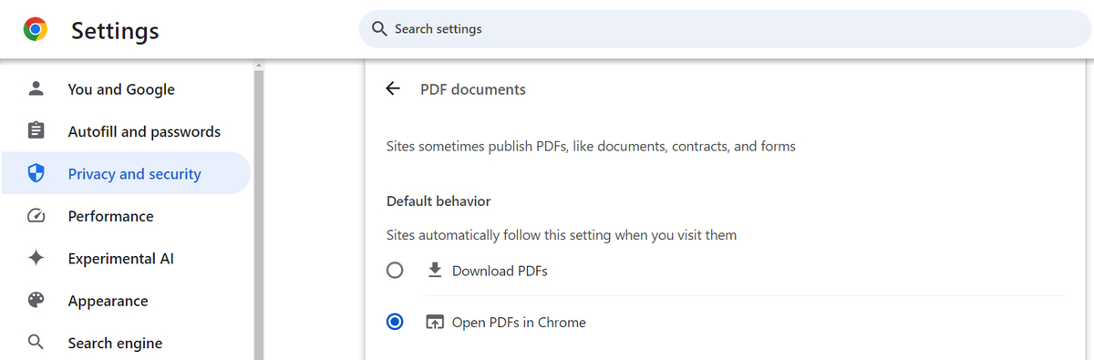Viewport: 1094px width, 360px height.
Task: Click the search magnifier icon in search bar
Action: pyautogui.click(x=379, y=29)
